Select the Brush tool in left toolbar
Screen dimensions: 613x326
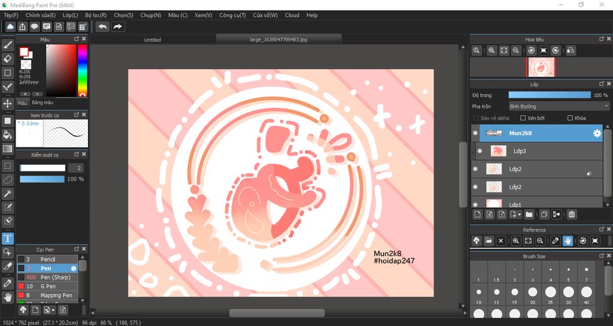pos(7,45)
